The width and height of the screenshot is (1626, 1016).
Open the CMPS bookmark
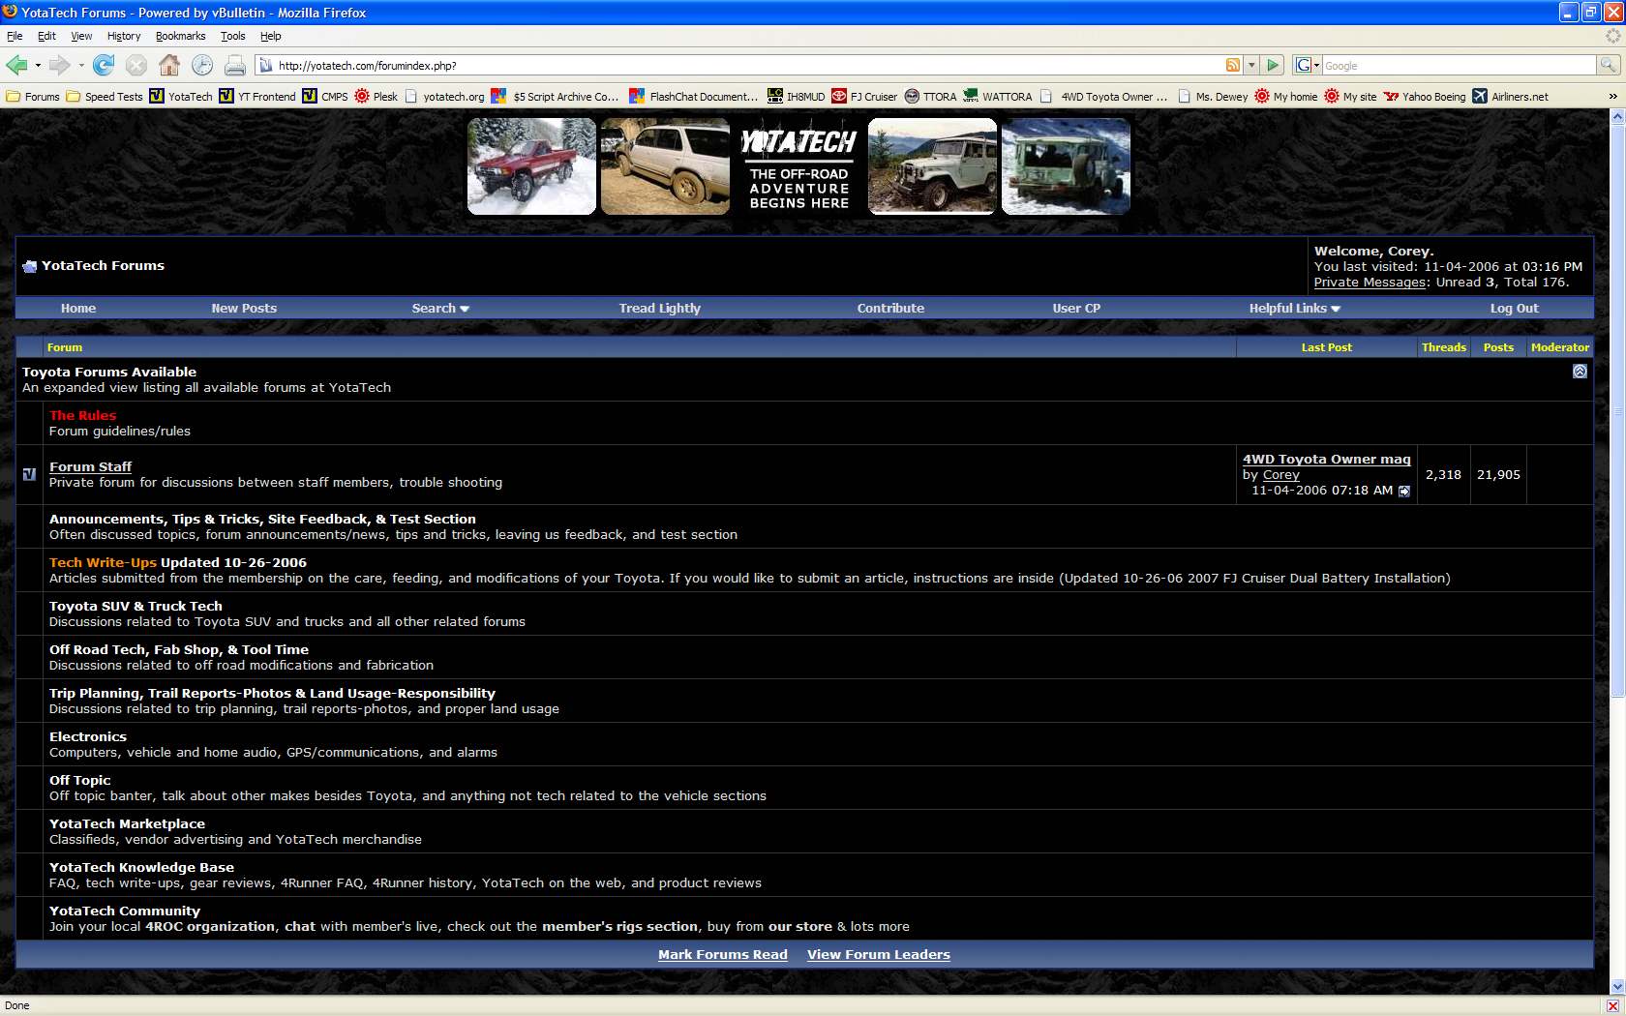pos(325,97)
